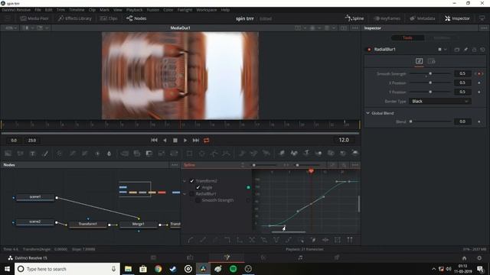The image size is (490, 275).
Task: Select the Background tool icon in Fusion toolbar
Action: 8,153
